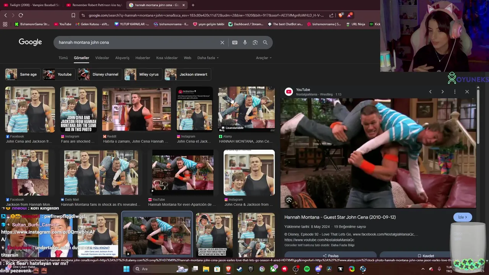
Task: Switch to Twilight Vampire Baseball tab
Action: [x=31, y=5]
